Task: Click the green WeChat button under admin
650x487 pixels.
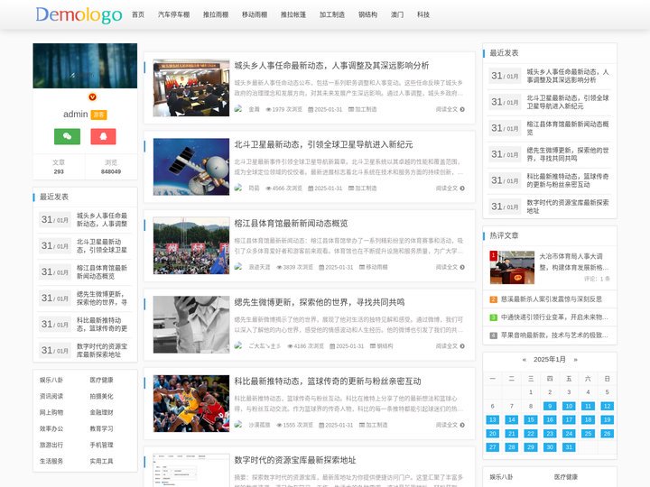Action: point(67,136)
